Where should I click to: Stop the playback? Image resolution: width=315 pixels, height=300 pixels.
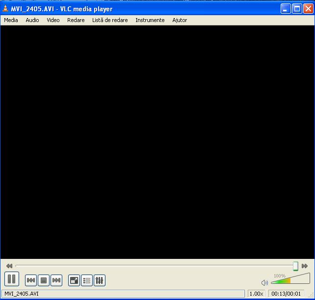pos(44,280)
